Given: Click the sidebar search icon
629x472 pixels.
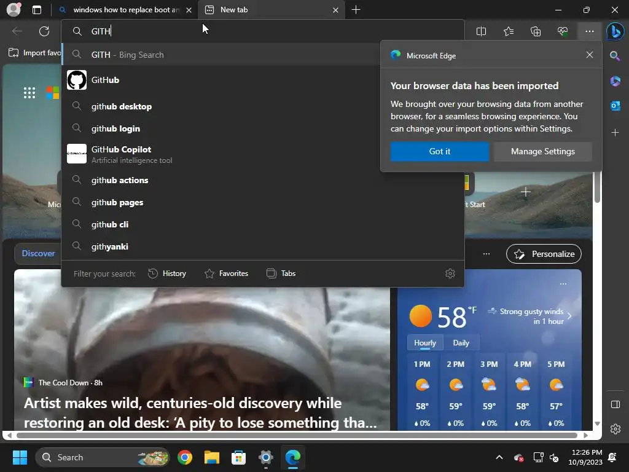Looking at the screenshot, I should click(615, 56).
